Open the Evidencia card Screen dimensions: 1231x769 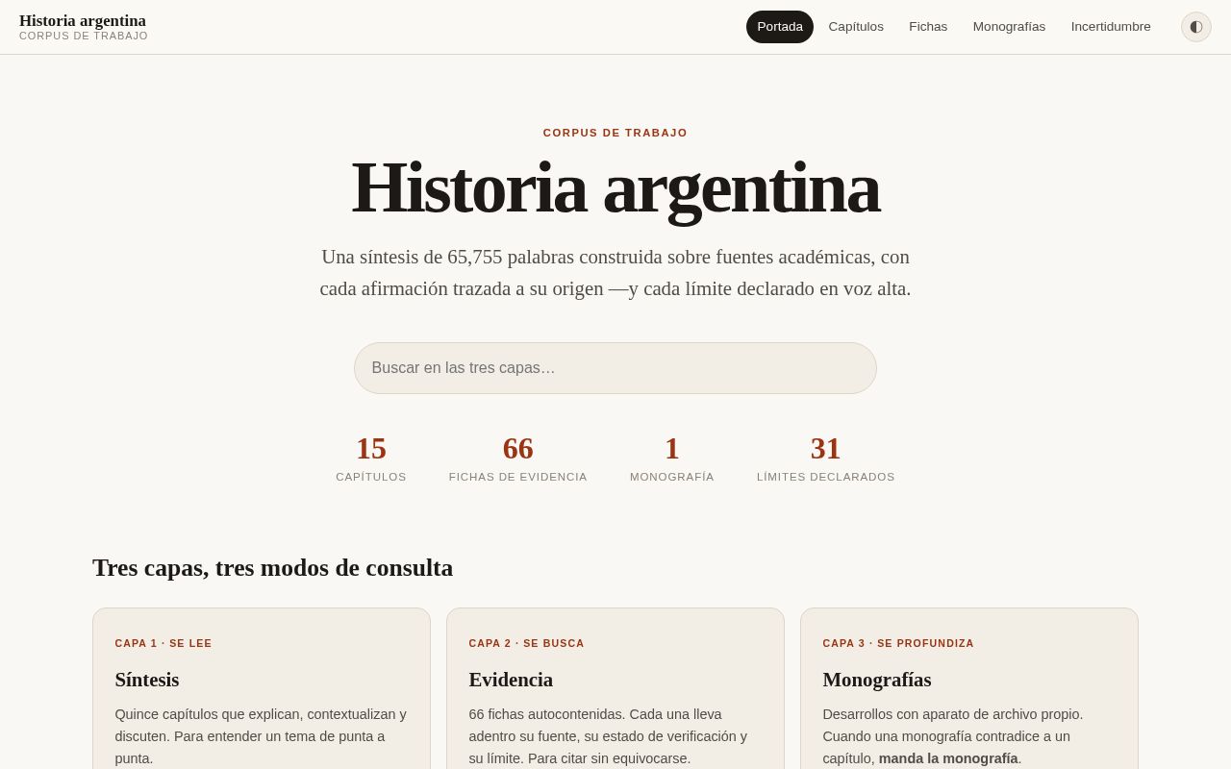click(x=615, y=688)
